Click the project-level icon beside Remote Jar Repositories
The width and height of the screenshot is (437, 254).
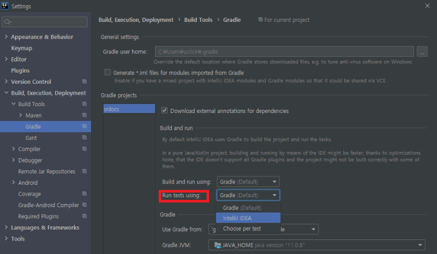84,171
